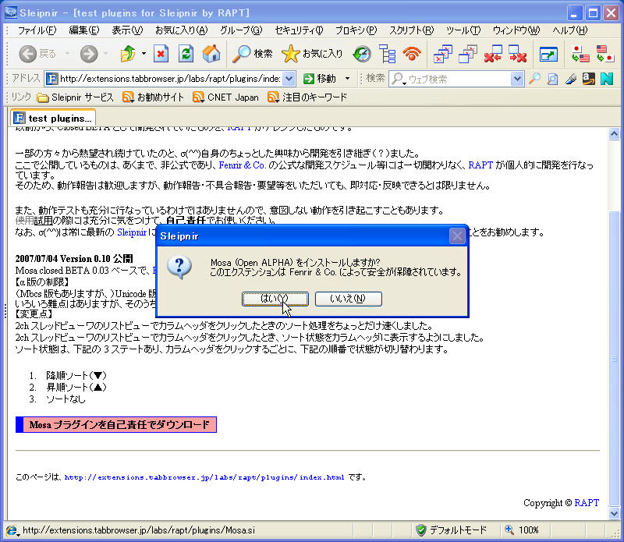This screenshot has width=624, height=542.
Task: Open the 検索 search panel in the toolbar
Action: point(253,54)
